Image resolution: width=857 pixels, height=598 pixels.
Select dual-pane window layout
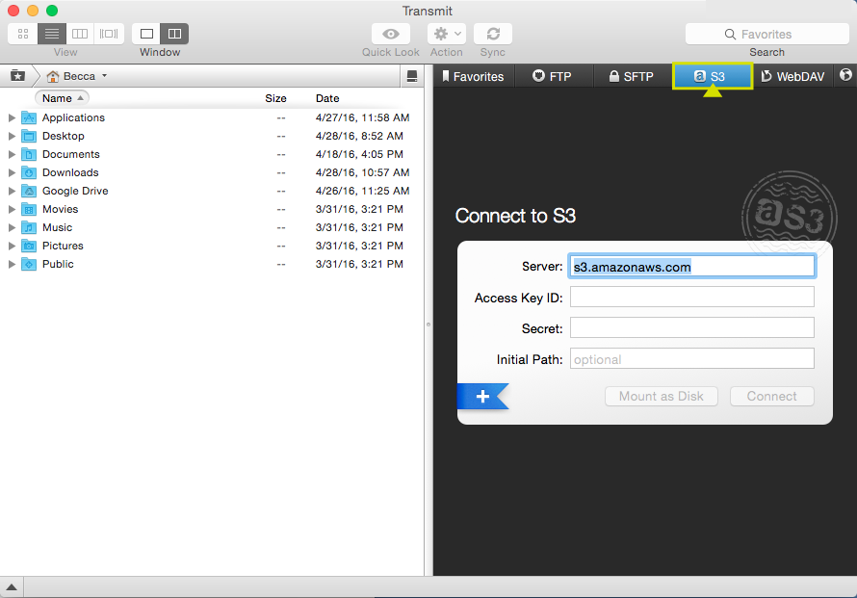click(x=175, y=34)
